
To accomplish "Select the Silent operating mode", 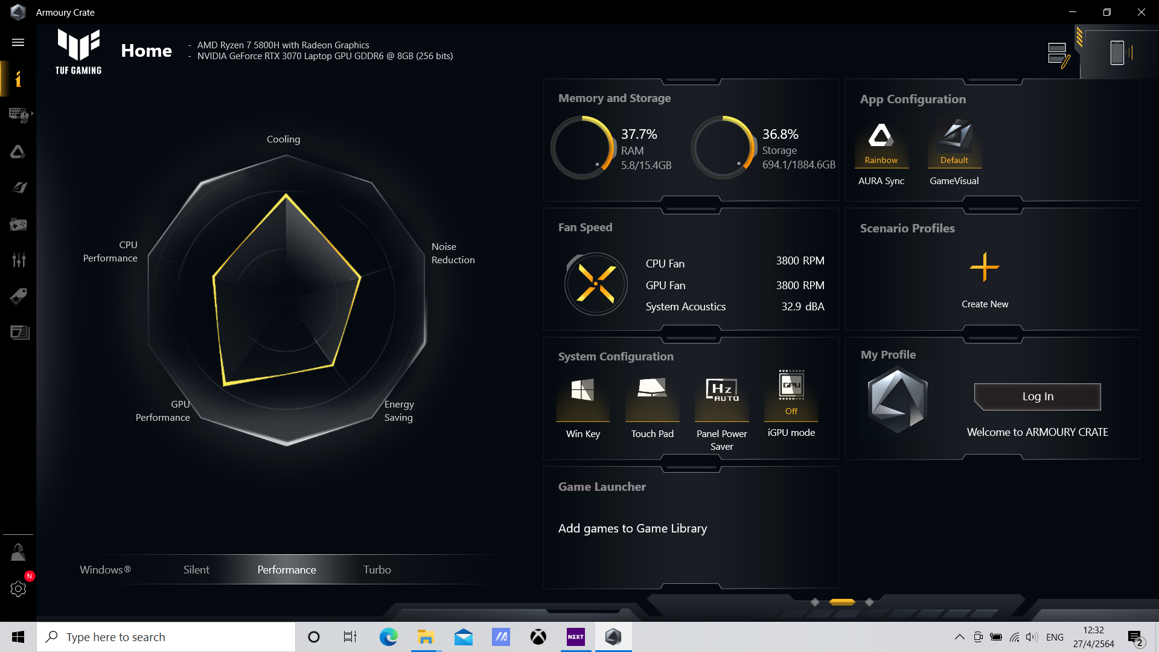I will (x=196, y=569).
